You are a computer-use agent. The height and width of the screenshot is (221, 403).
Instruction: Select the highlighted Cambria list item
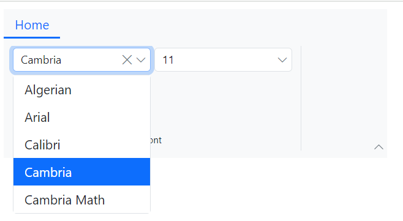point(81,172)
